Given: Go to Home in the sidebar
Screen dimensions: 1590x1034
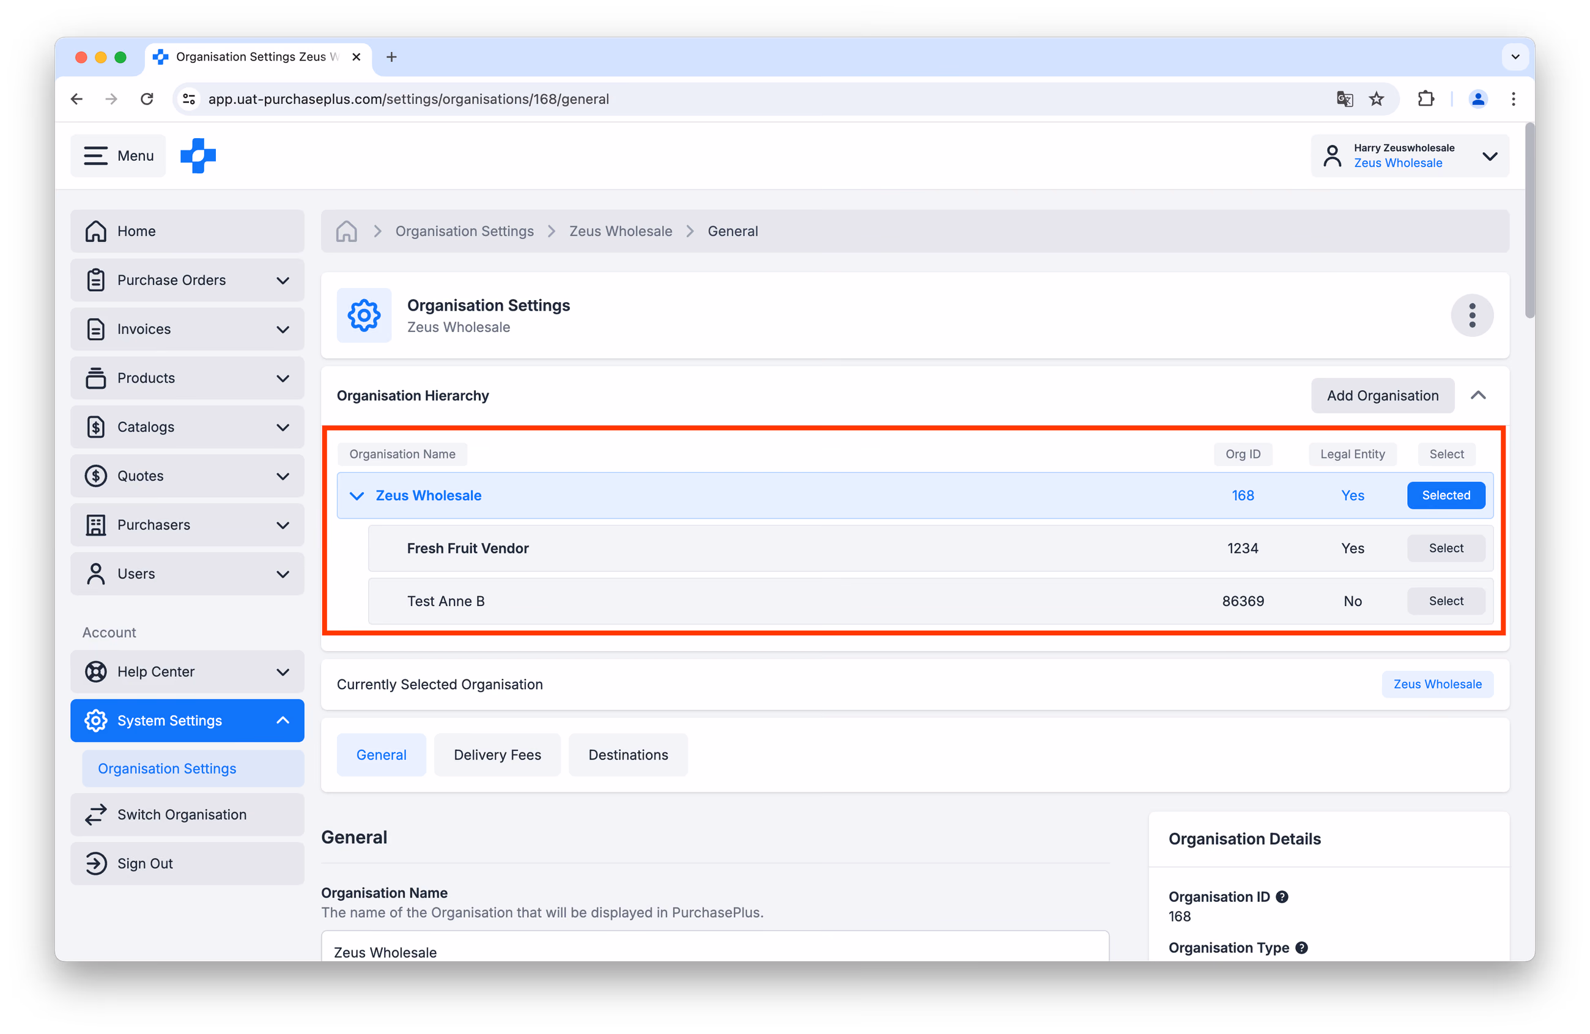Looking at the screenshot, I should [187, 231].
